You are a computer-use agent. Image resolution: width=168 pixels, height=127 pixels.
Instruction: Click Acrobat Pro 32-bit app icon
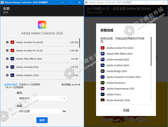pos(12,50)
